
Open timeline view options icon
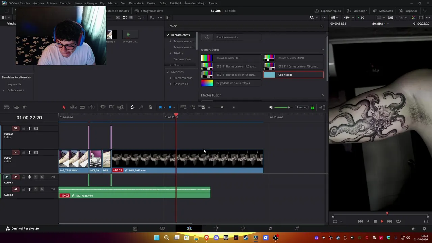(6, 107)
